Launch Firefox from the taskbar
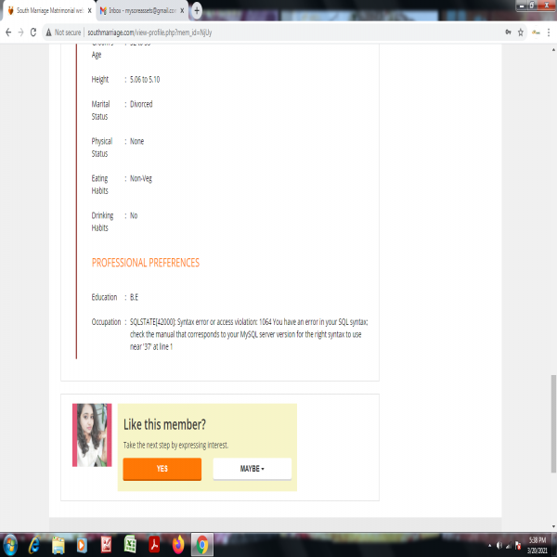The width and height of the screenshot is (557, 557). point(178,543)
